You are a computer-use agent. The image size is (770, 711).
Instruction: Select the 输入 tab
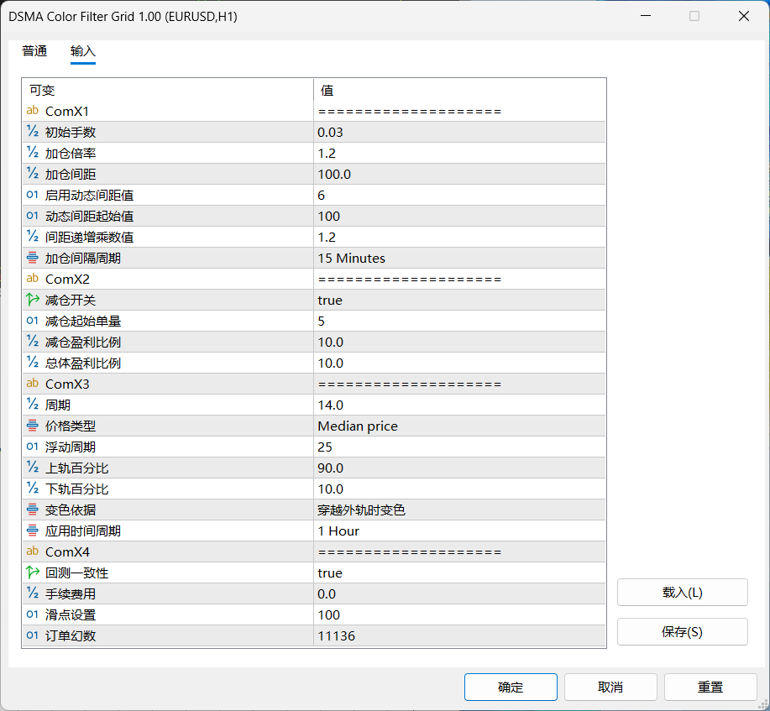(83, 51)
